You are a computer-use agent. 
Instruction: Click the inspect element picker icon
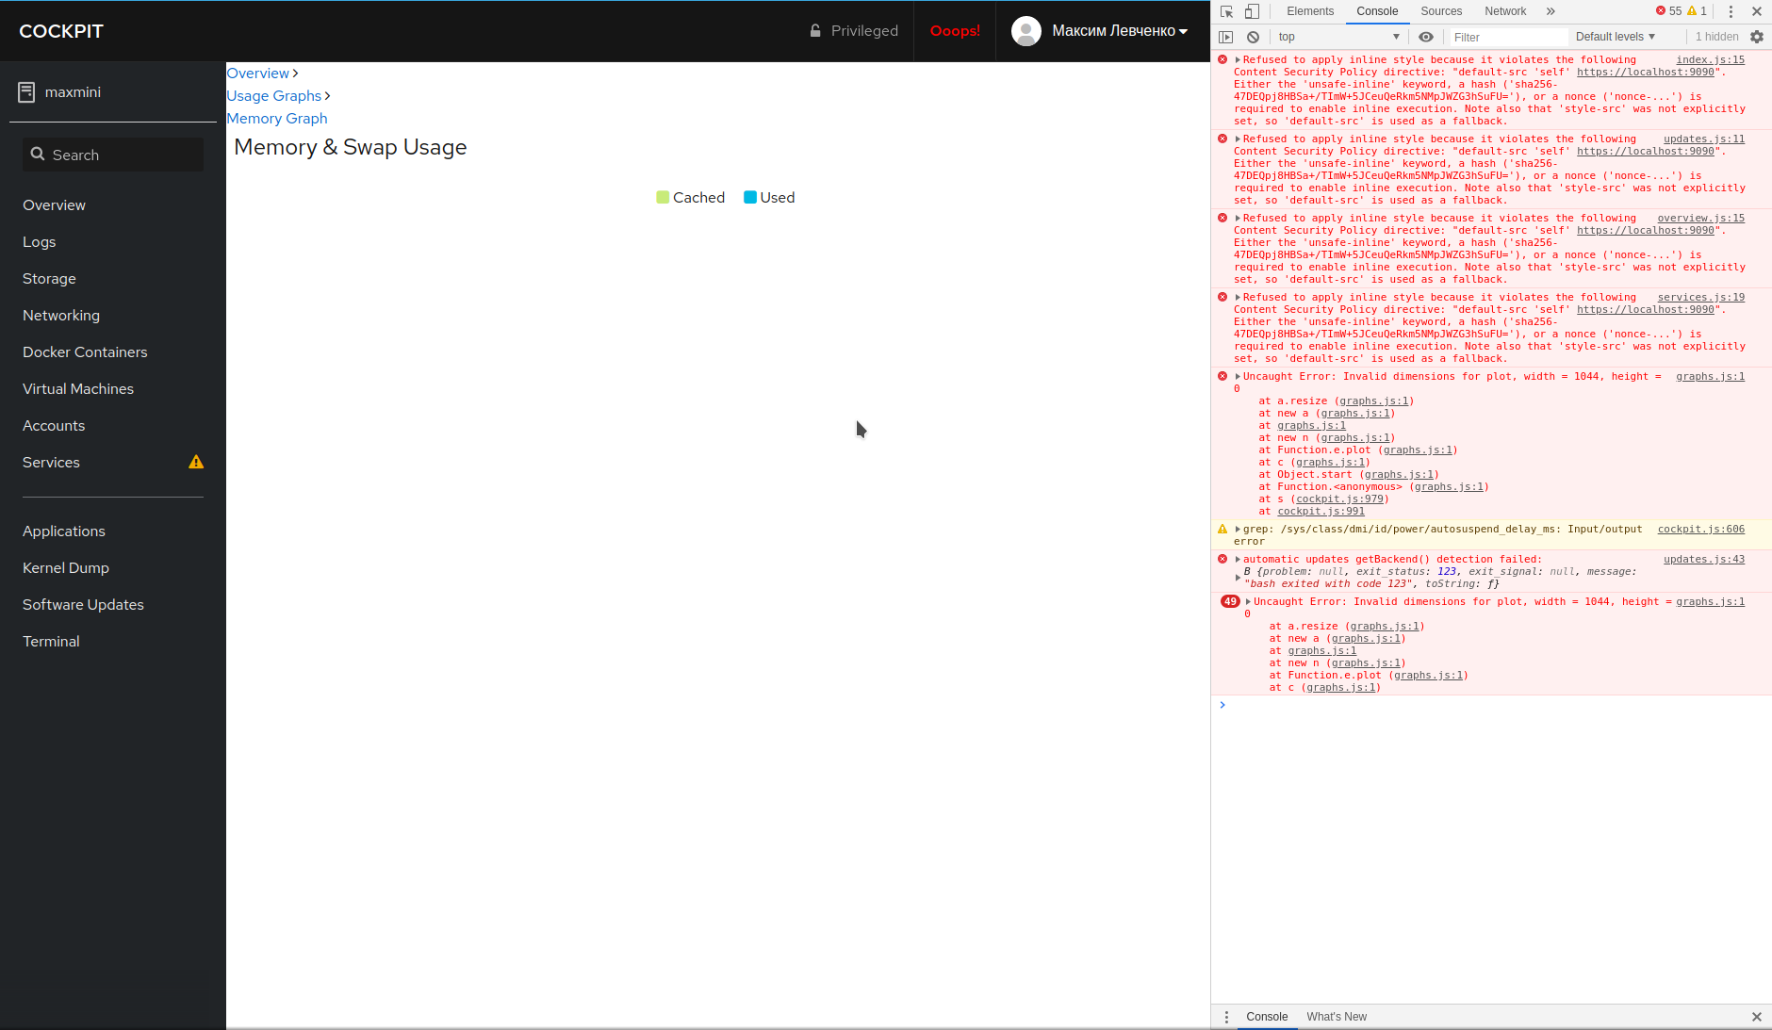pyautogui.click(x=1226, y=11)
